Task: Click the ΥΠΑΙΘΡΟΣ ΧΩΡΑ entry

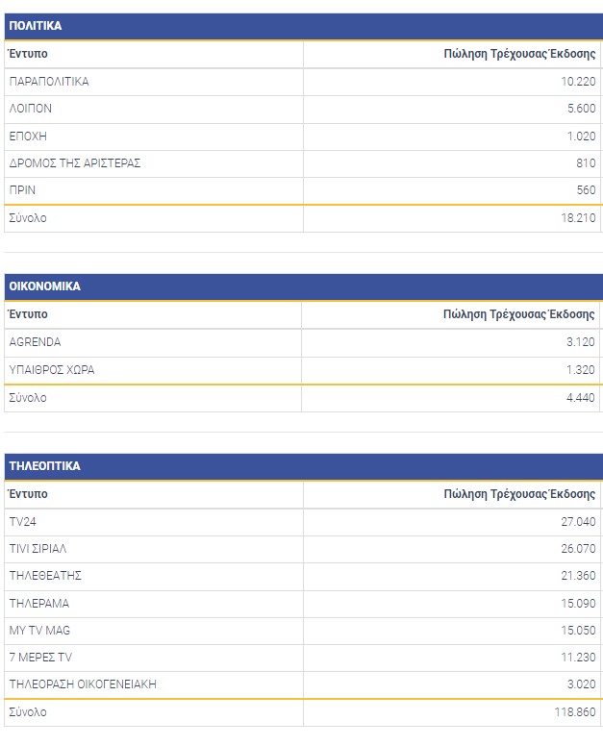Action: coord(52,370)
